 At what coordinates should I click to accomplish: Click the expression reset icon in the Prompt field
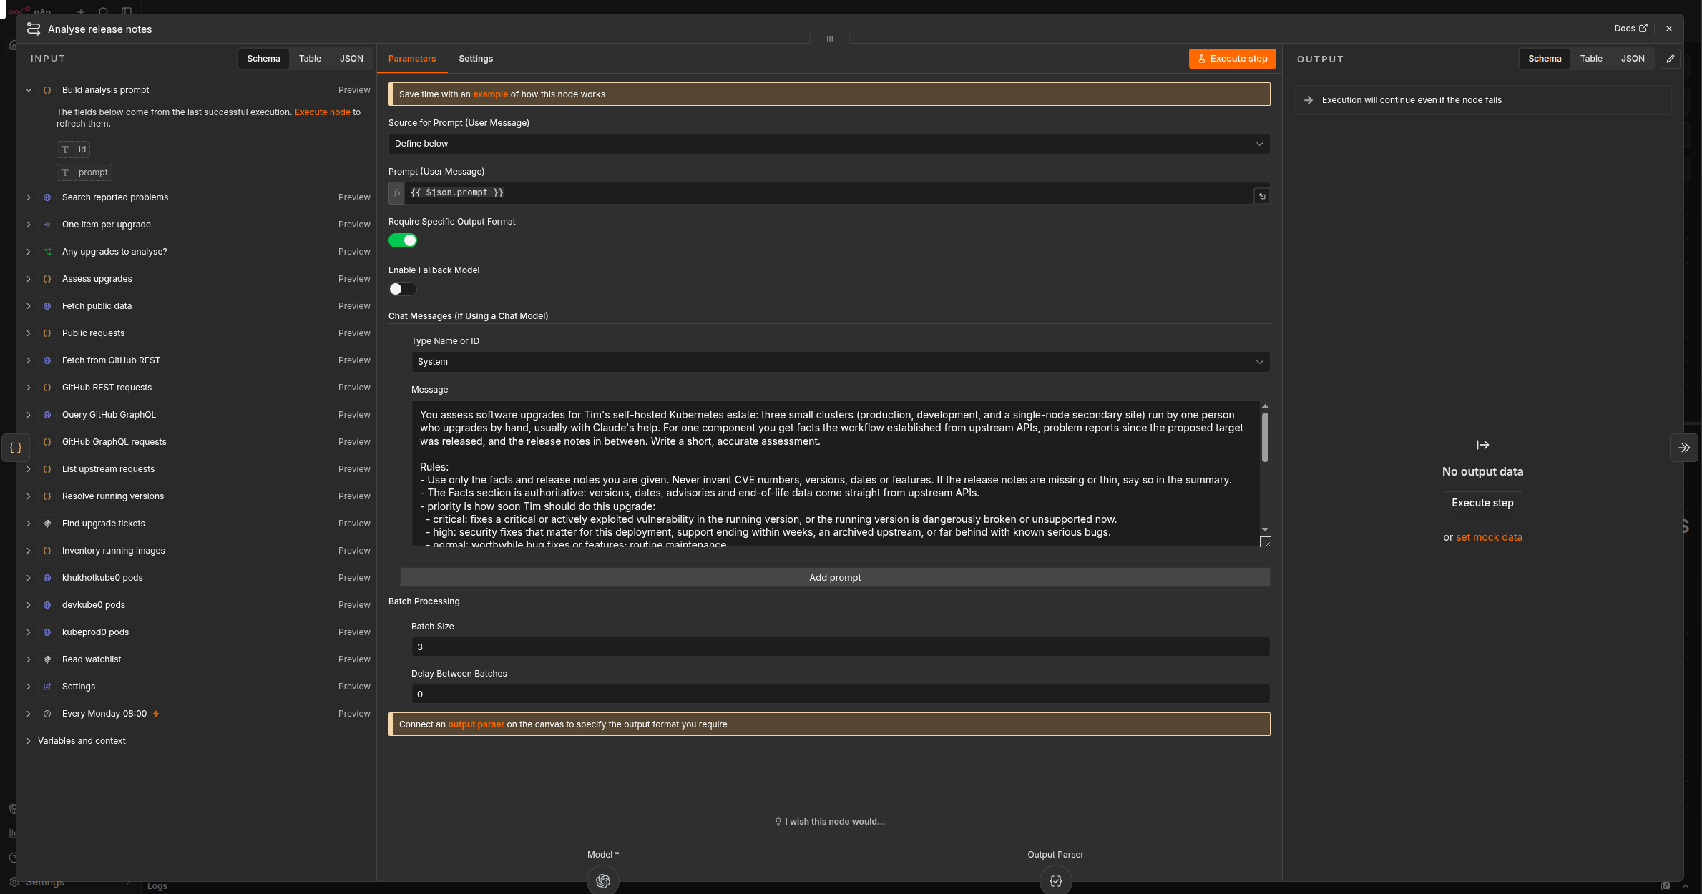(x=1262, y=196)
